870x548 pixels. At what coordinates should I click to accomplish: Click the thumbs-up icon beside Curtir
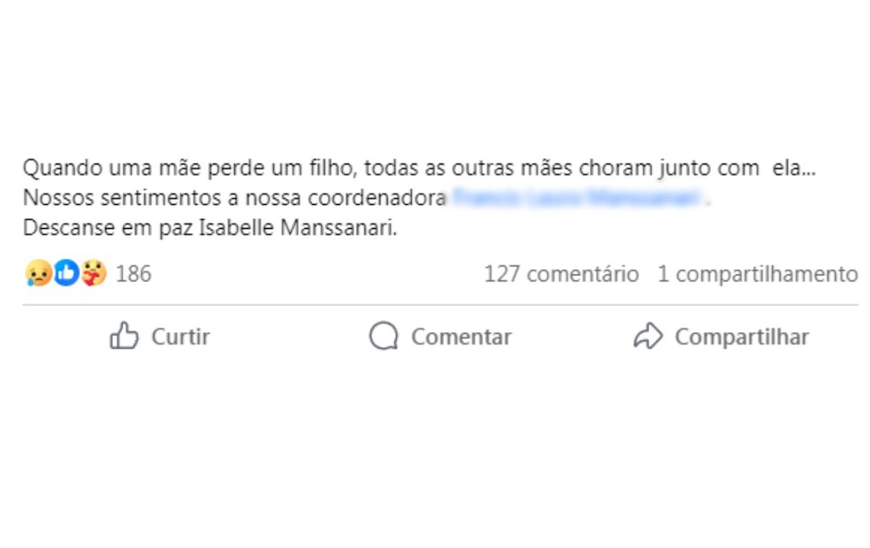pyautogui.click(x=124, y=336)
